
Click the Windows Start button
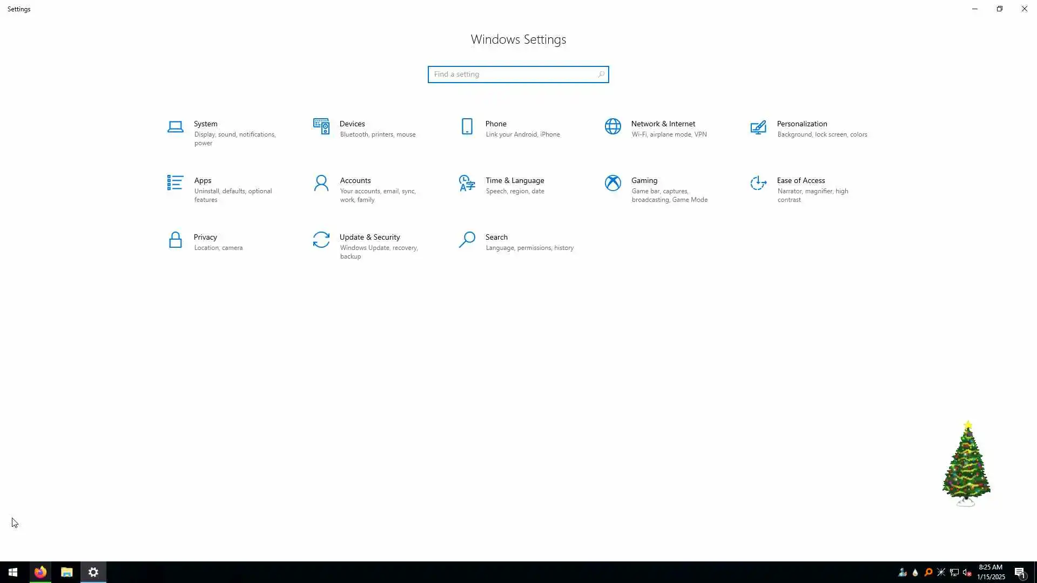click(x=13, y=572)
